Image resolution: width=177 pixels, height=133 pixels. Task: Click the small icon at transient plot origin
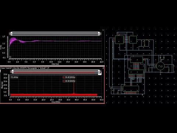(10, 57)
